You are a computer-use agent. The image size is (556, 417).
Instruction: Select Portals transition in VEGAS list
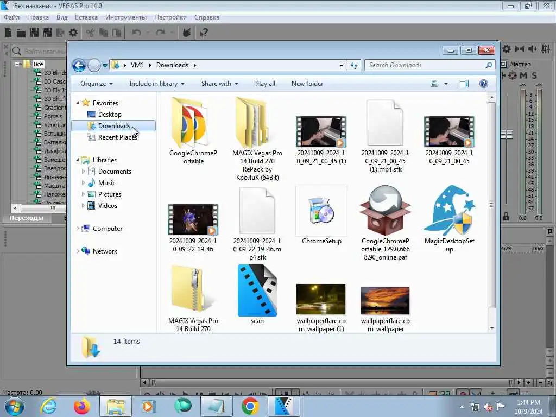[x=53, y=116]
